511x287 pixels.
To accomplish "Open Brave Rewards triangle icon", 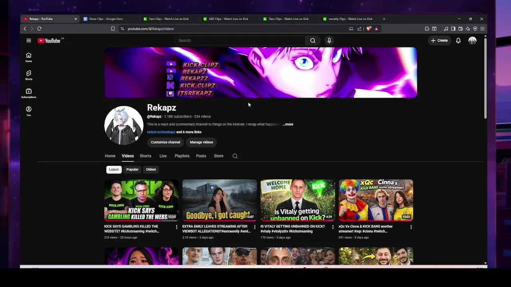I will pyautogui.click(x=376, y=29).
